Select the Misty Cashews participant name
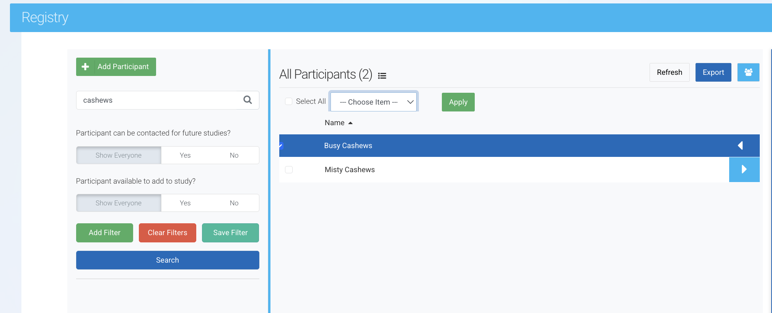Screen dimensions: 772x313 (x=350, y=169)
